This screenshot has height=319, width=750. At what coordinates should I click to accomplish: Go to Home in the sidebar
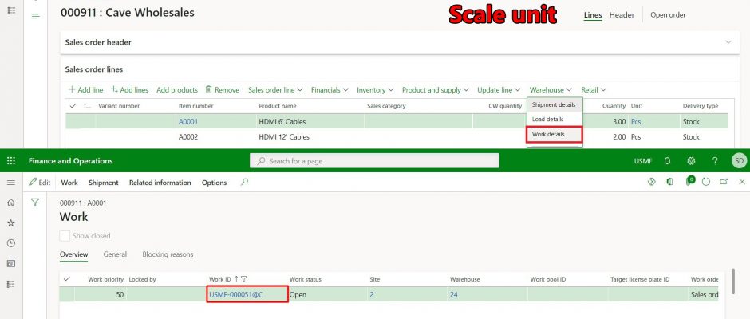click(11, 203)
